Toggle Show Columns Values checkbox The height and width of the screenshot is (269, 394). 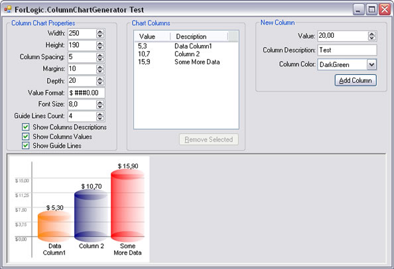(x=25, y=136)
